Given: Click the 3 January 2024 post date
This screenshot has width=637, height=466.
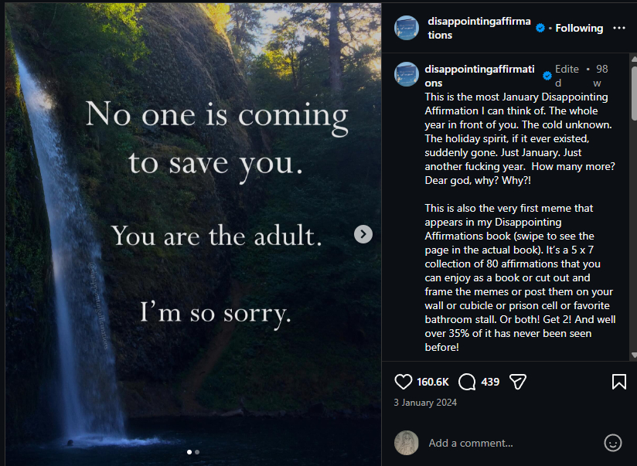Looking at the screenshot, I should [425, 403].
